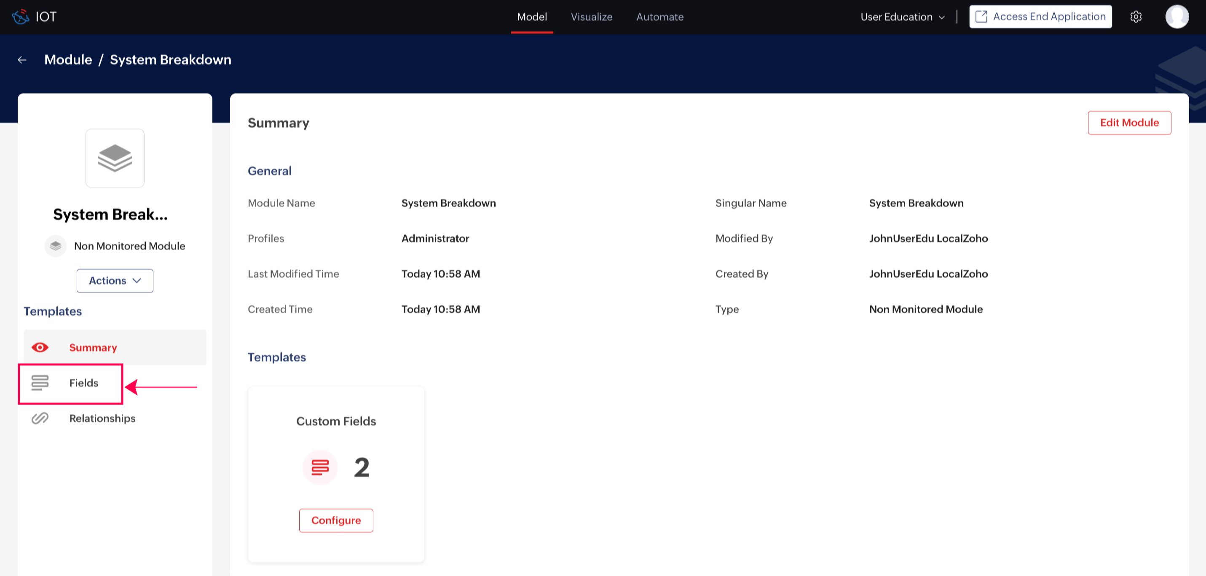This screenshot has height=576, width=1206.
Task: Open the settings gear icon
Action: [x=1135, y=17]
